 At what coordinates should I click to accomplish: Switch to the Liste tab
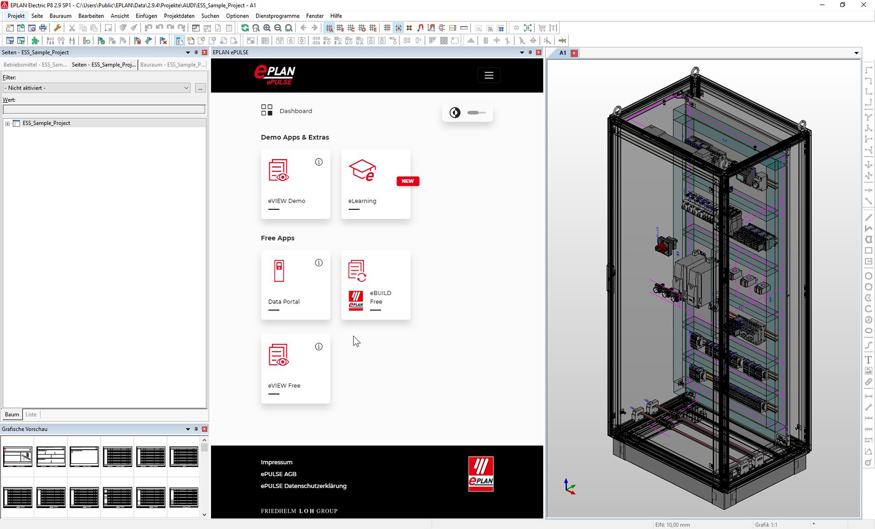pos(31,415)
